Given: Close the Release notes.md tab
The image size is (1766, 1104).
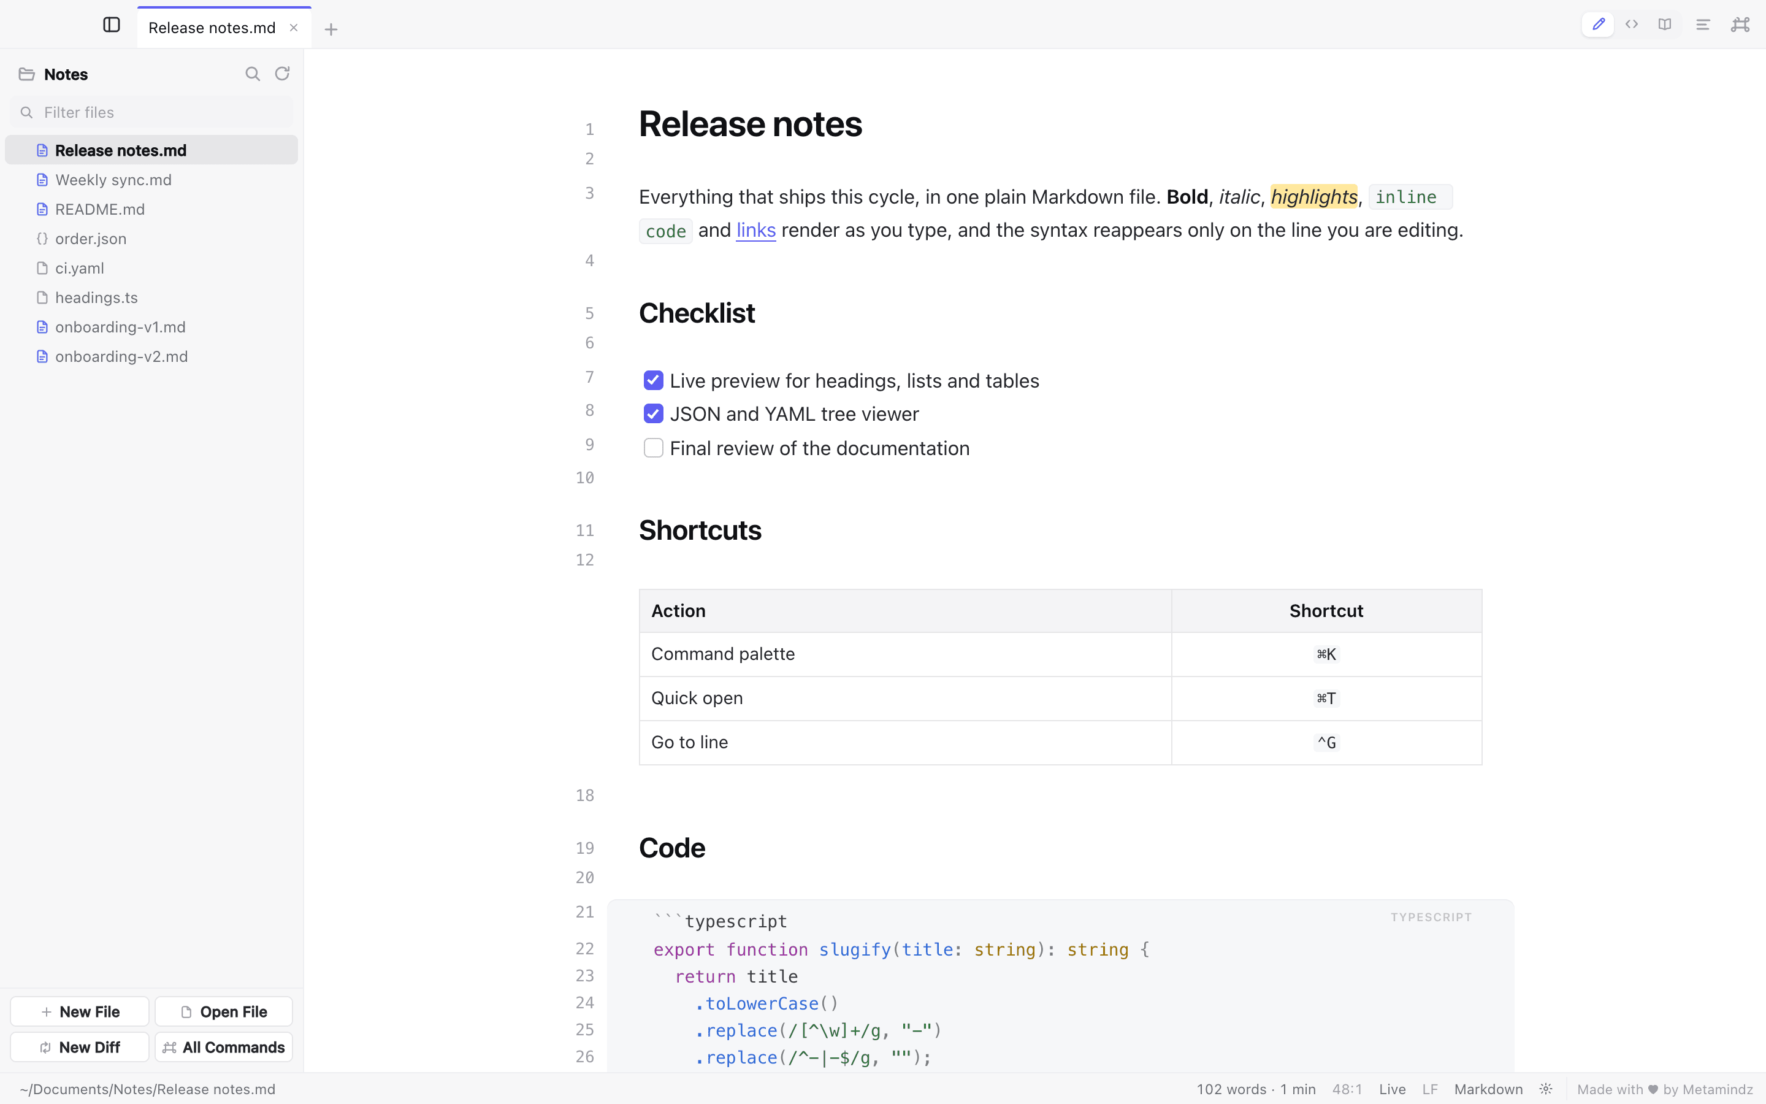Looking at the screenshot, I should point(293,28).
